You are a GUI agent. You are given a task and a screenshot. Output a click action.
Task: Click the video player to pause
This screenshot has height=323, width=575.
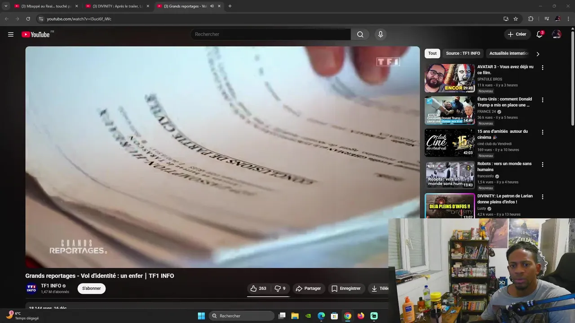(x=222, y=157)
